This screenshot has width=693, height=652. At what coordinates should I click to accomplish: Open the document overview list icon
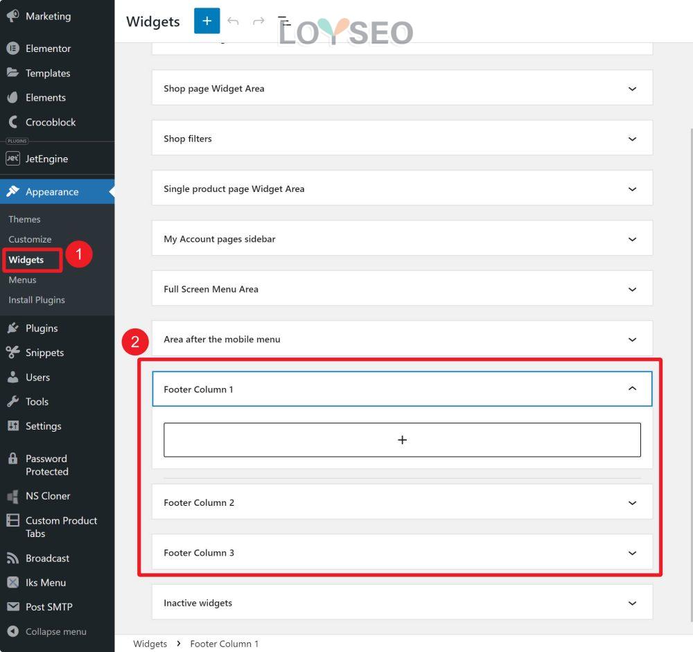(283, 21)
